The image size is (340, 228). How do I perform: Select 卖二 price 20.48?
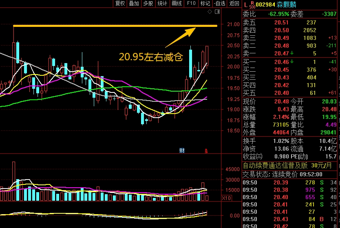tap(281, 46)
